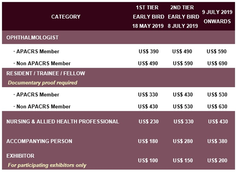Image resolution: width=237 pixels, height=172 pixels.
Task: Click the Documentary proof required note
Action: coord(42,83)
